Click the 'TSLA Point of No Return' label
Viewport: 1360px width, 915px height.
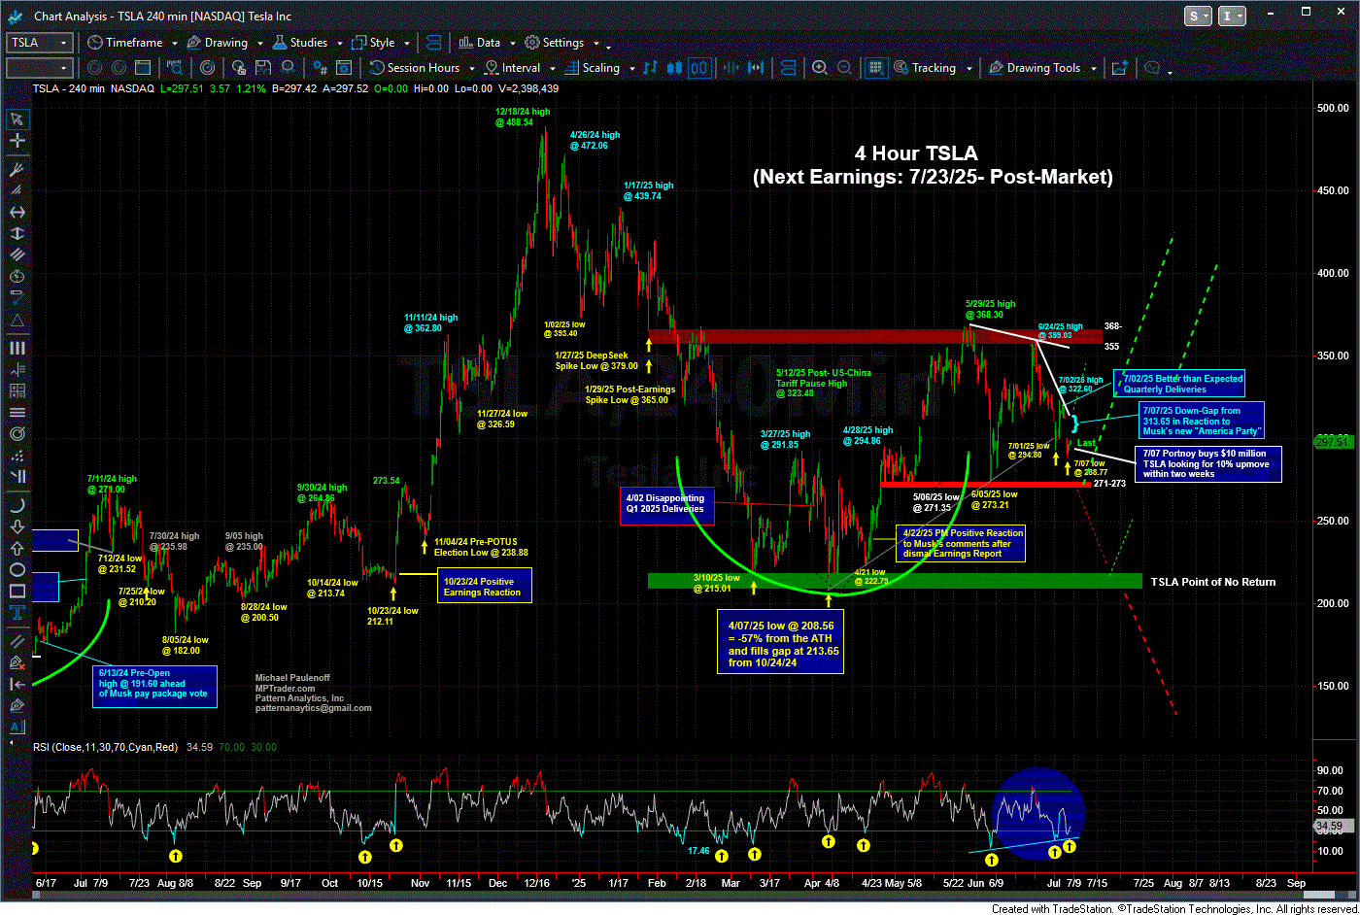(x=1213, y=582)
